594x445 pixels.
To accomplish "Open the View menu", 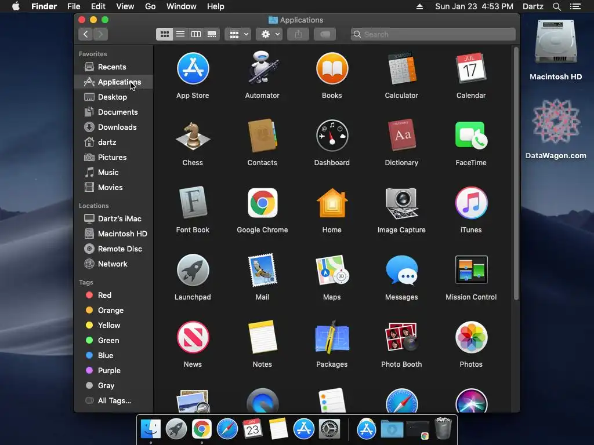I will tap(125, 6).
